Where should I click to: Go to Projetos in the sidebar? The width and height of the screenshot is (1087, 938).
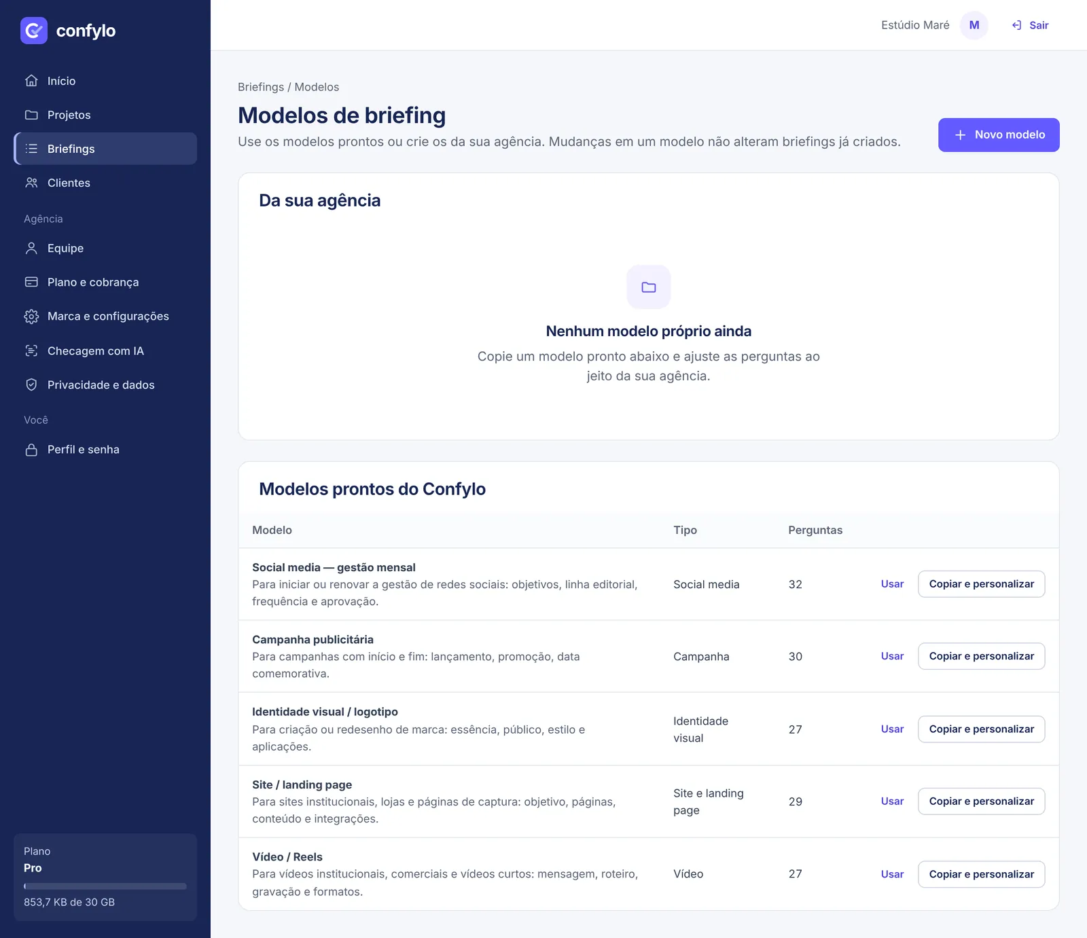pyautogui.click(x=105, y=115)
